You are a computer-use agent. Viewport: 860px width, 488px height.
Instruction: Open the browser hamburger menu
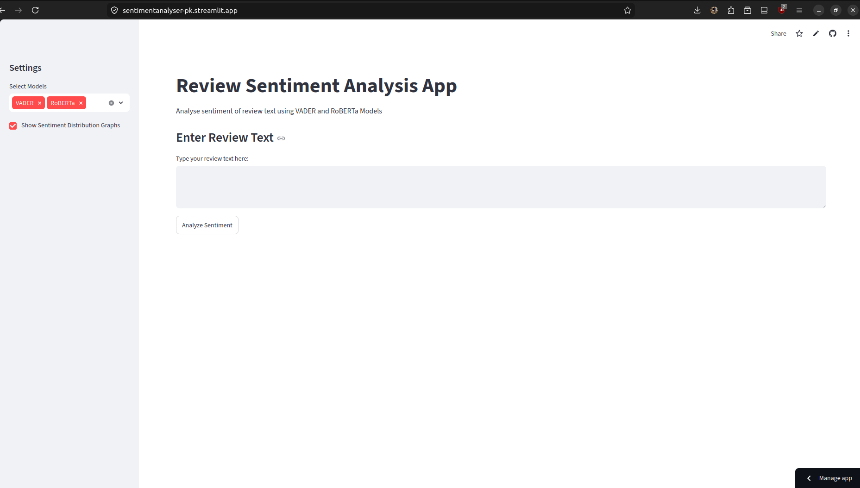799,10
